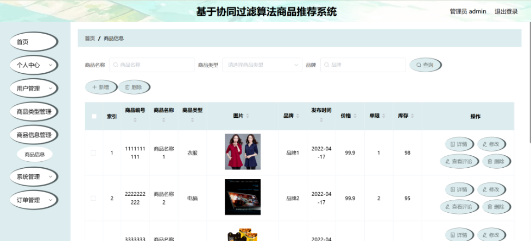Open 详情 for 商品名称1 row
The height and width of the screenshot is (241, 531).
click(x=459, y=144)
